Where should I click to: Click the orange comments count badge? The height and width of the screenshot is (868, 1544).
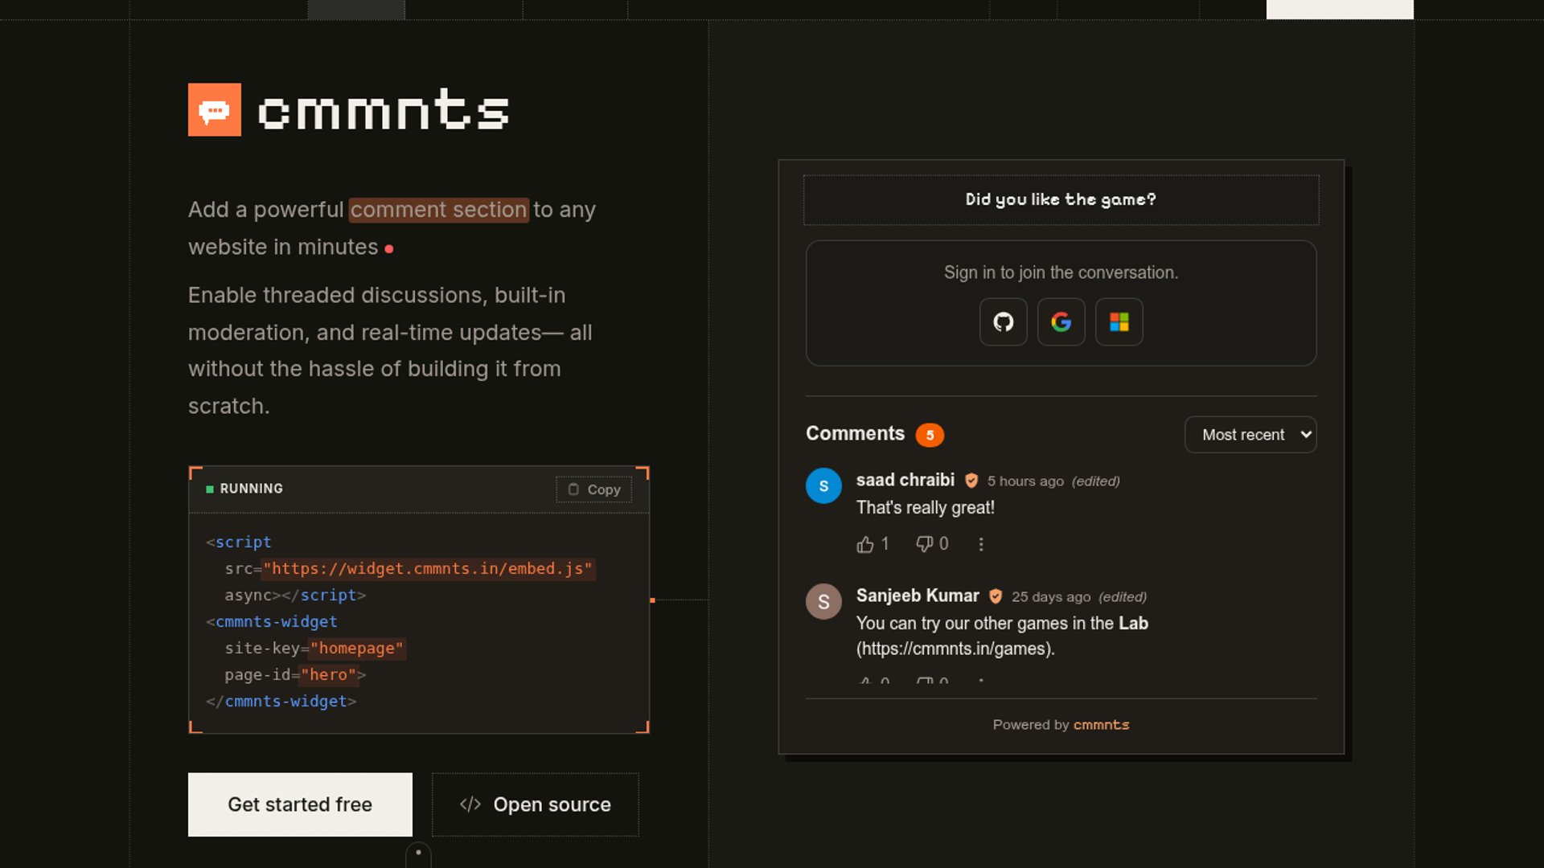pos(930,435)
